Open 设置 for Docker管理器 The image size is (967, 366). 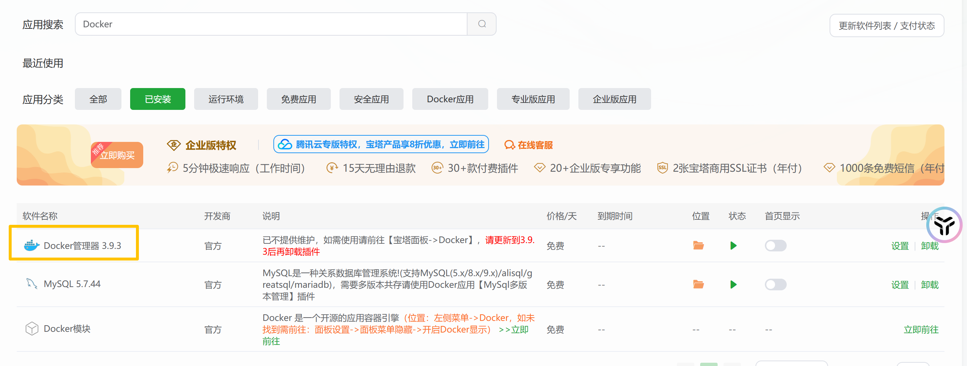(900, 246)
